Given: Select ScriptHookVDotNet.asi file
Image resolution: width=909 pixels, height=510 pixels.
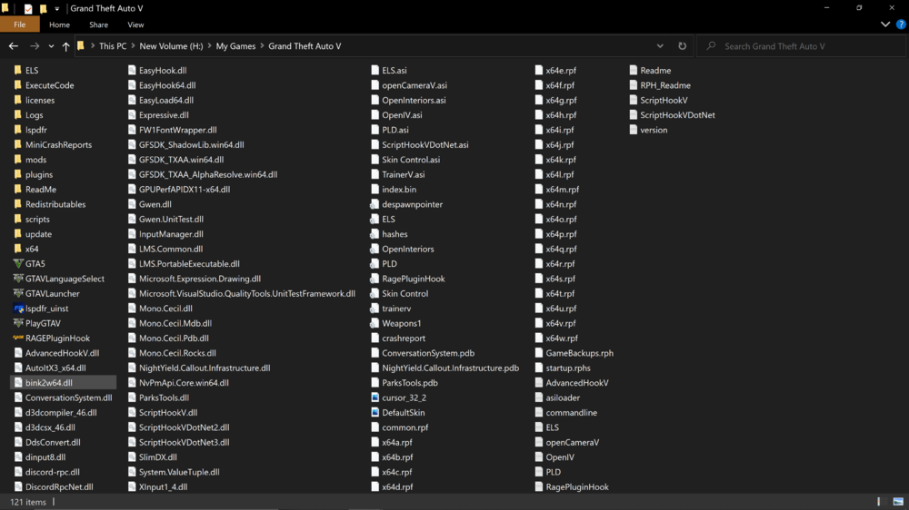Looking at the screenshot, I should coord(420,144).
